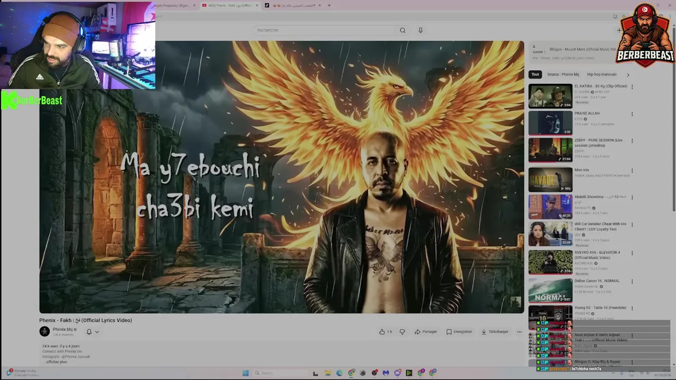Select the Tout filter chip
The image size is (676, 380).
click(535, 74)
